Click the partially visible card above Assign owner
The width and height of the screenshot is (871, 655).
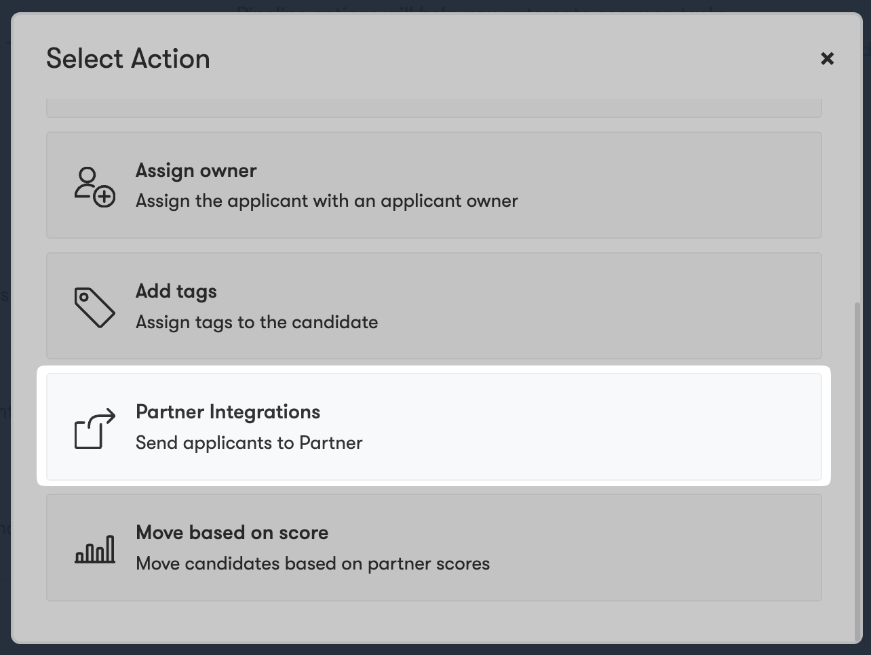point(433,108)
